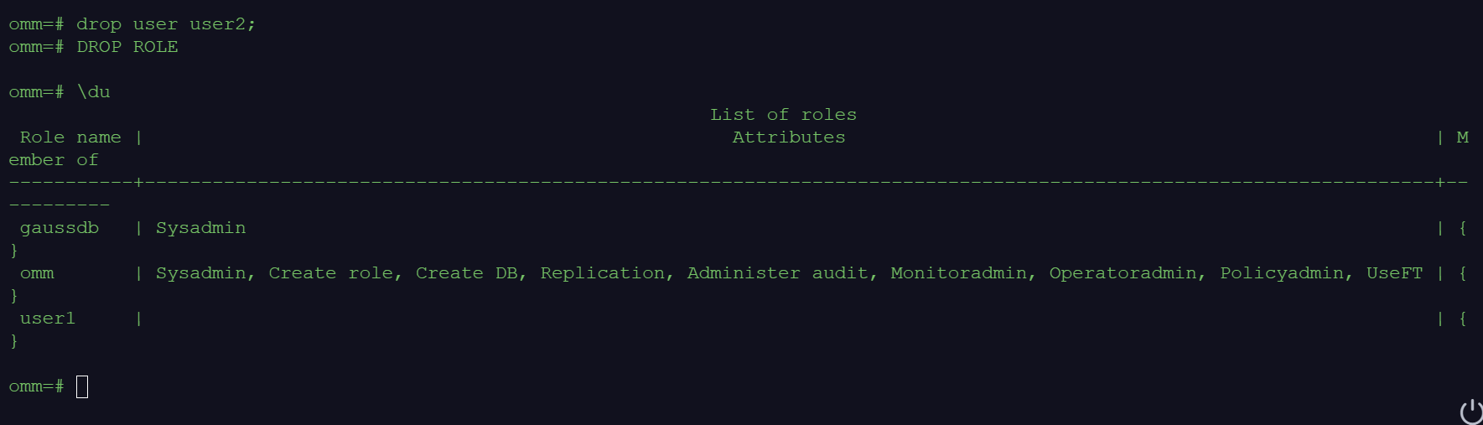Click 'Policyadmin' attribute text
The image size is (1483, 425).
pyautogui.click(x=1282, y=273)
